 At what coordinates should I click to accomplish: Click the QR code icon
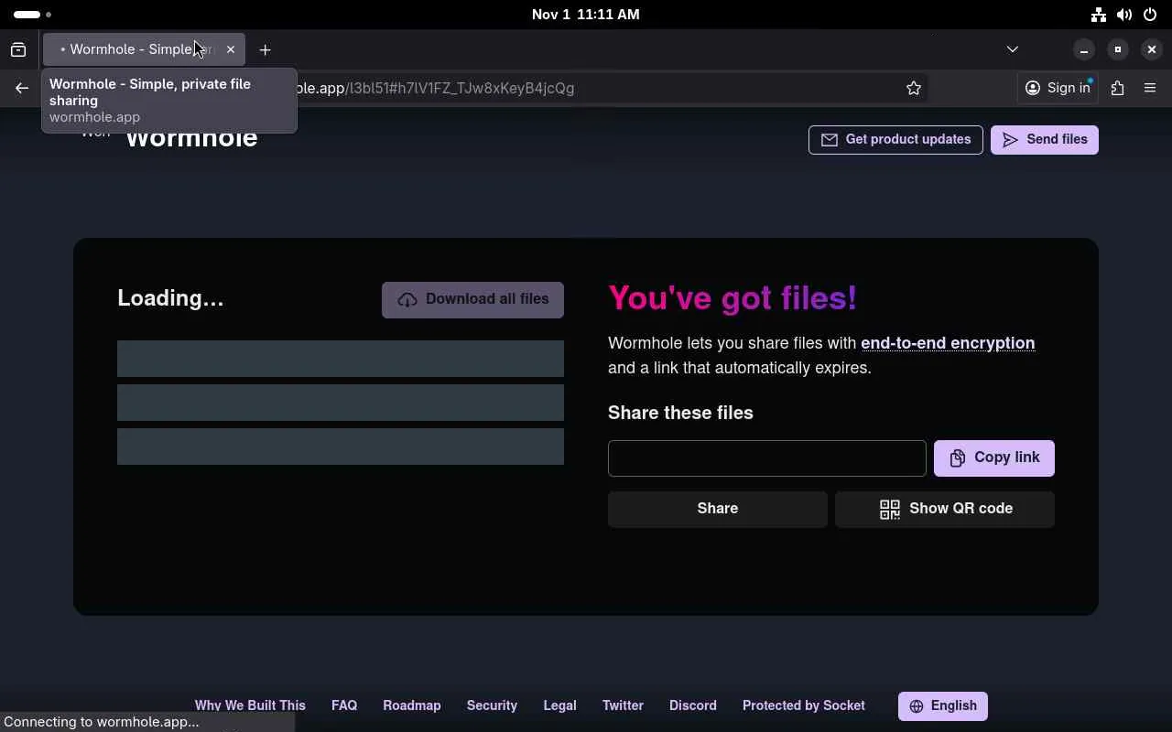point(890,510)
